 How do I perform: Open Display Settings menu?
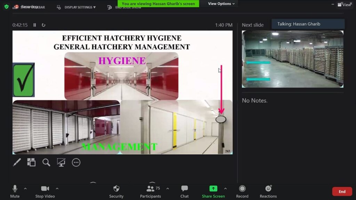pos(80,7)
